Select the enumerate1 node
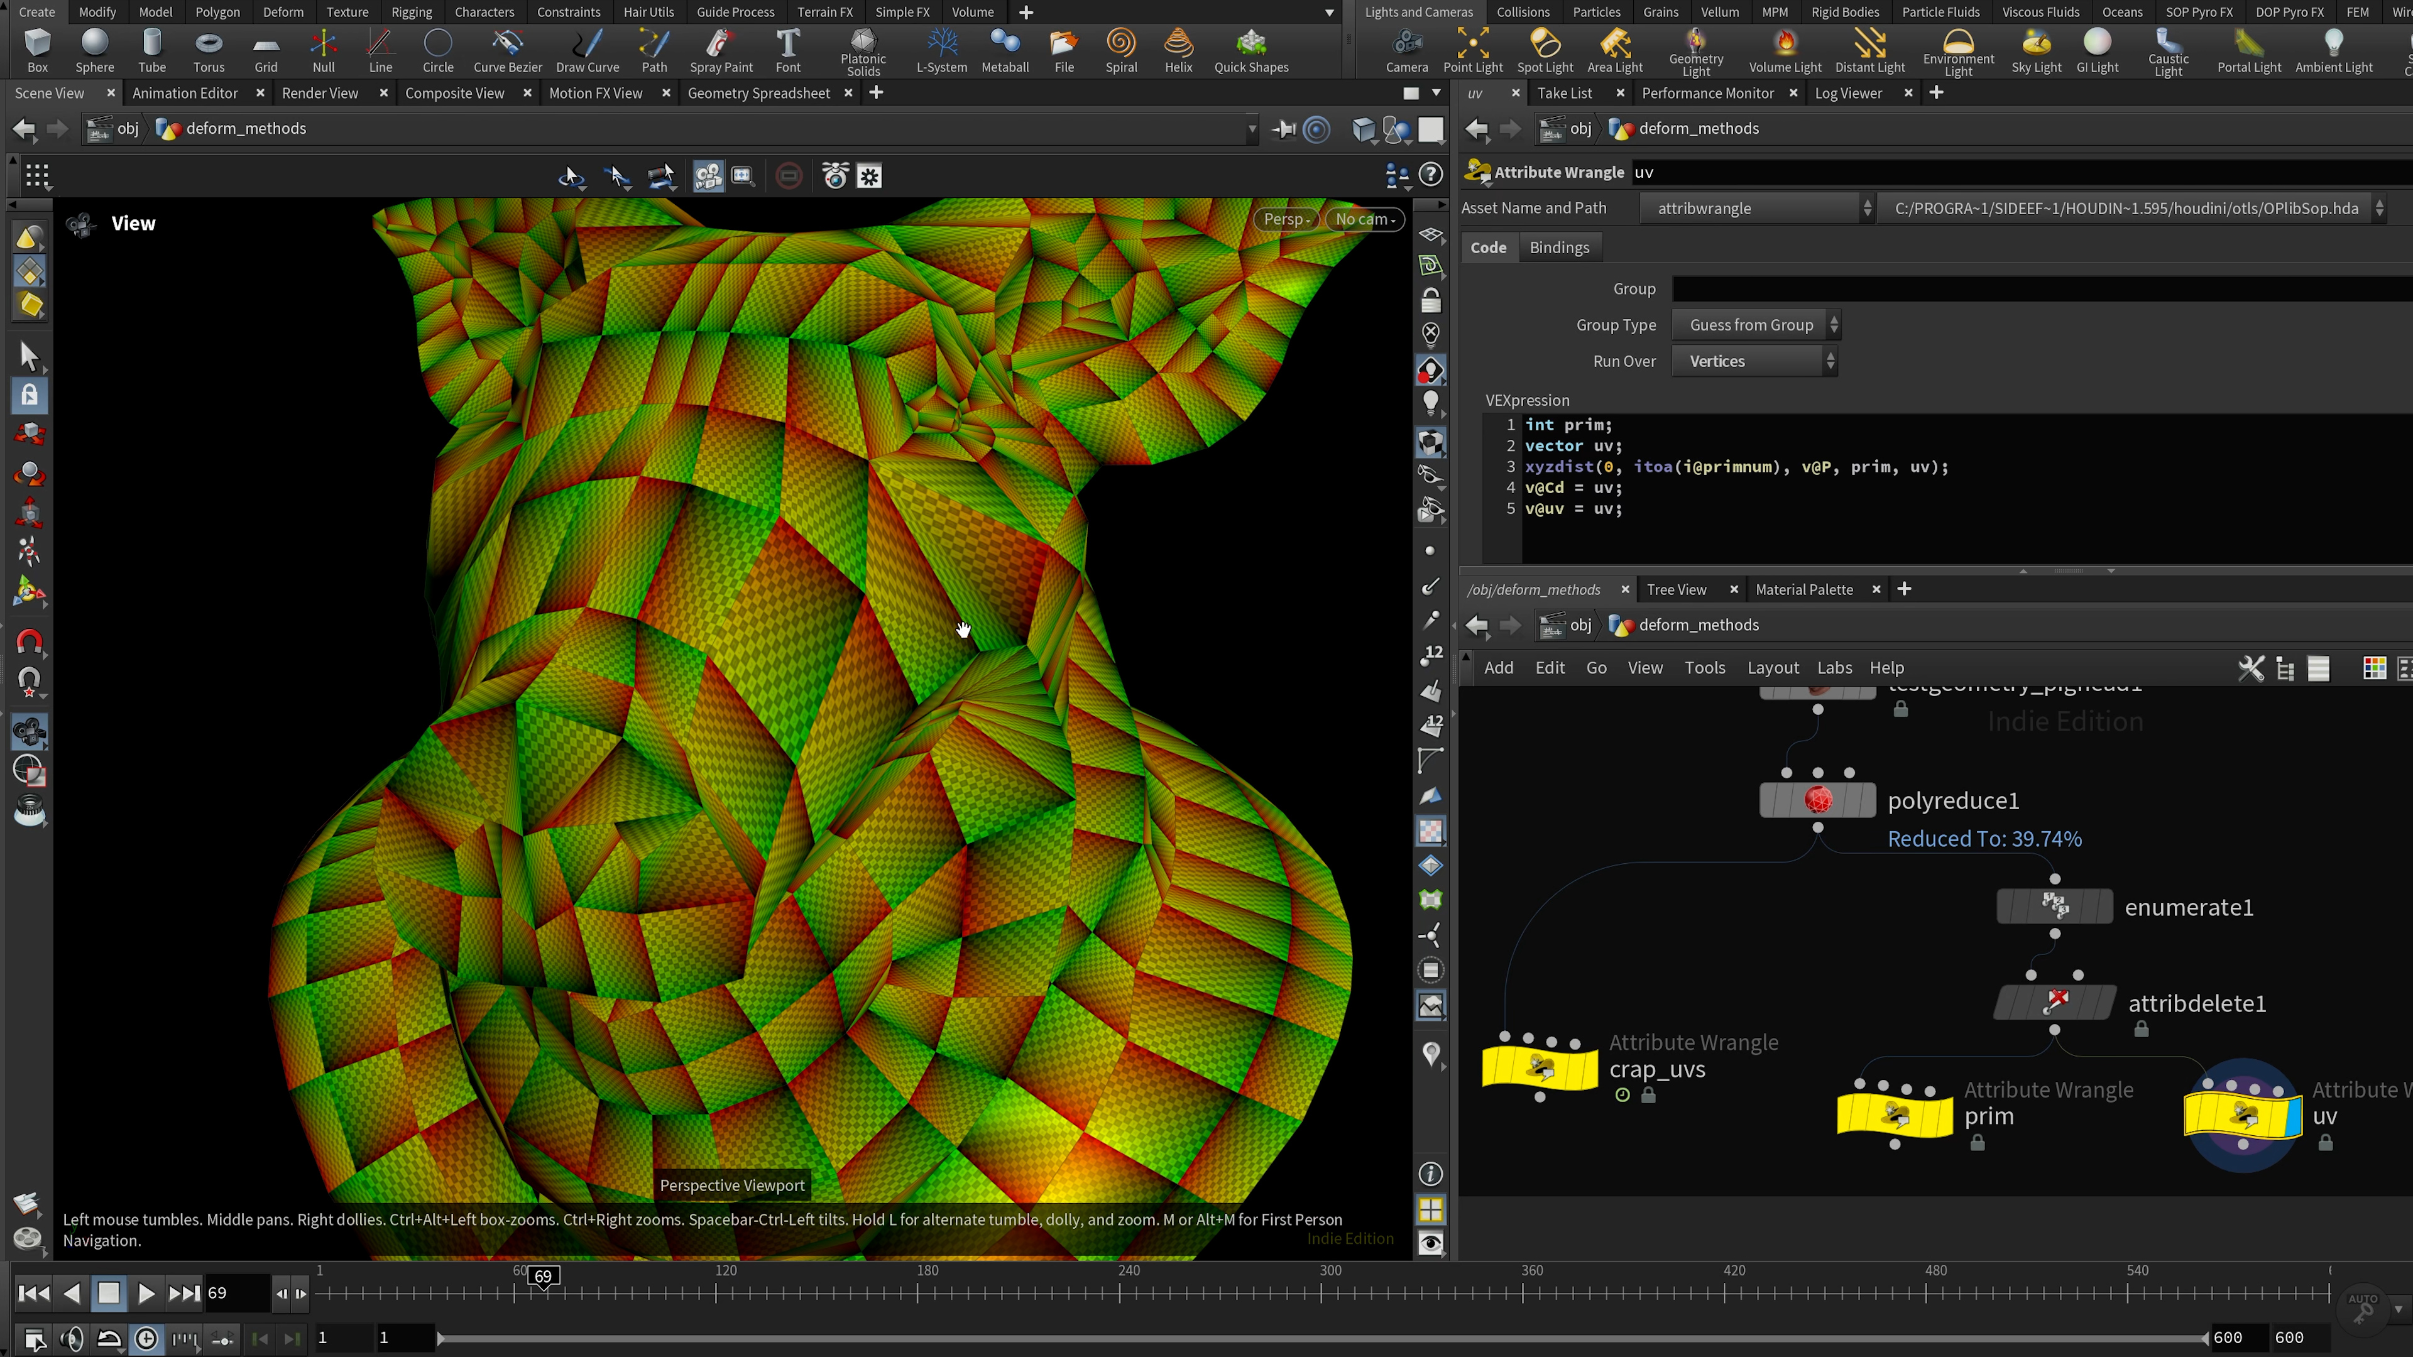 pos(2054,907)
